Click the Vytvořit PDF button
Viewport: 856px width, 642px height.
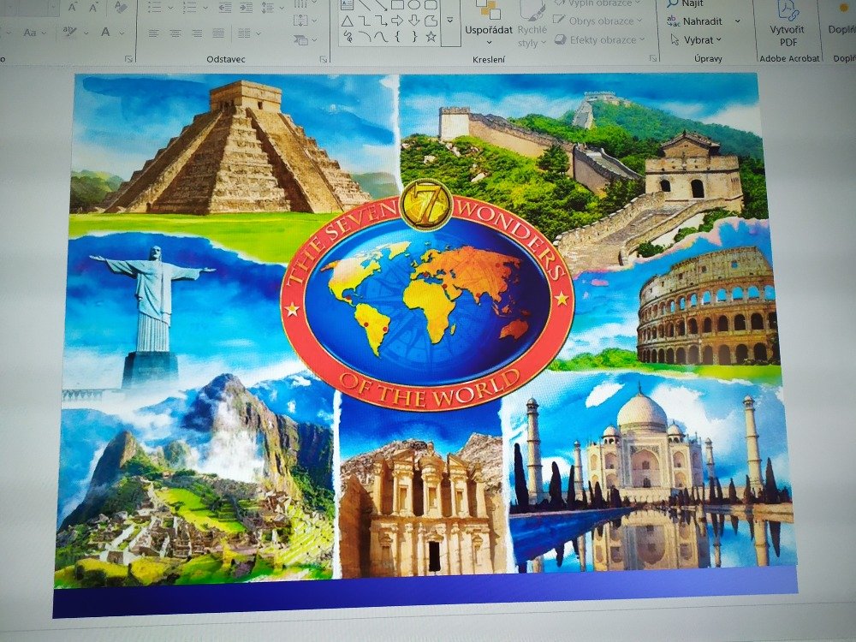[788, 25]
